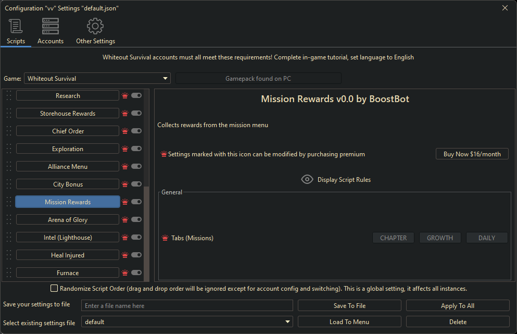Click the crown icon beside Alliance Menu

coord(125,166)
